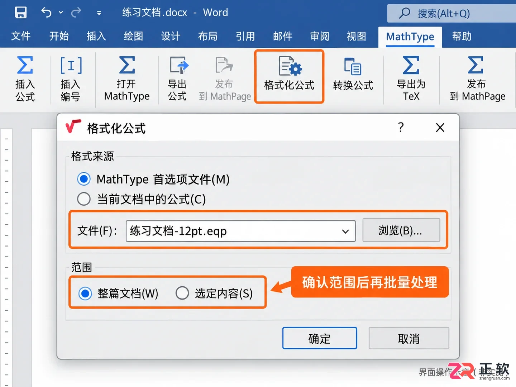Close the 格式化公式 dialog
Screen dimensions: 516x387
coord(440,128)
